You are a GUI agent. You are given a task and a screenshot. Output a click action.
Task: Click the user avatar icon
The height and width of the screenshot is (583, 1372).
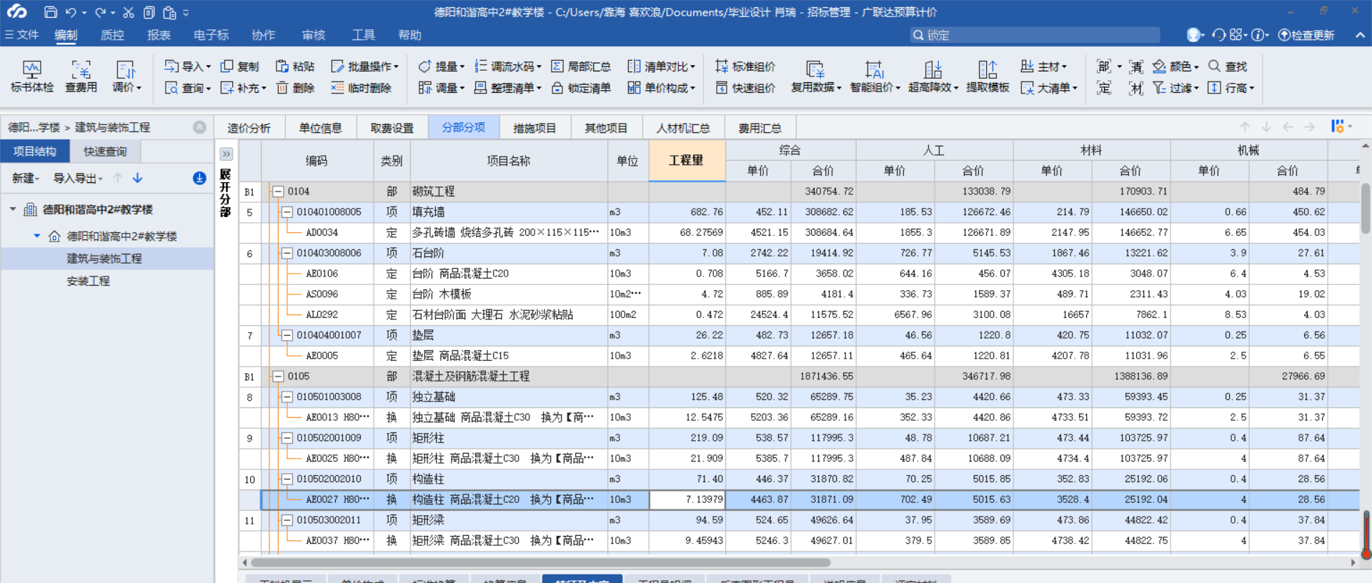pos(1193,35)
